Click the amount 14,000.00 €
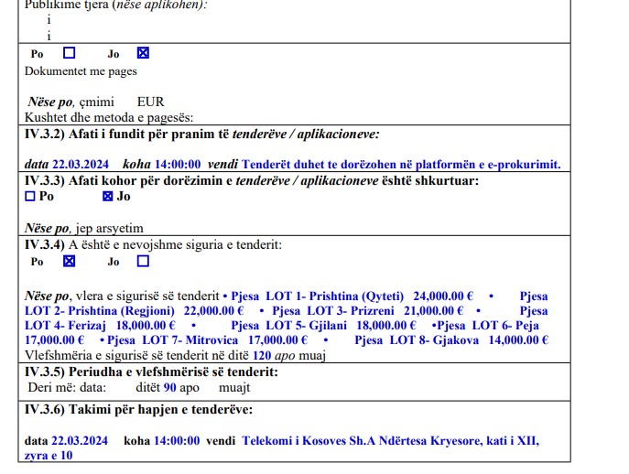Screen dimensions: 629x474 pos(518,340)
